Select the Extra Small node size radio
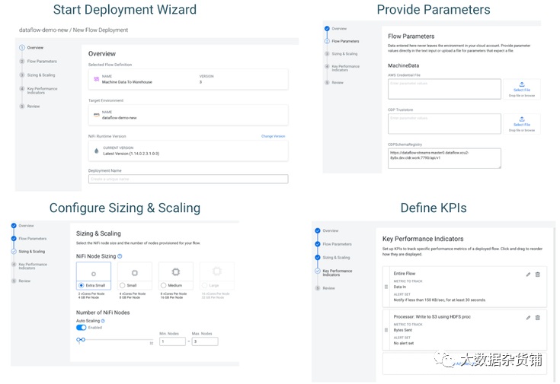This screenshot has height=384, width=560. click(81, 285)
